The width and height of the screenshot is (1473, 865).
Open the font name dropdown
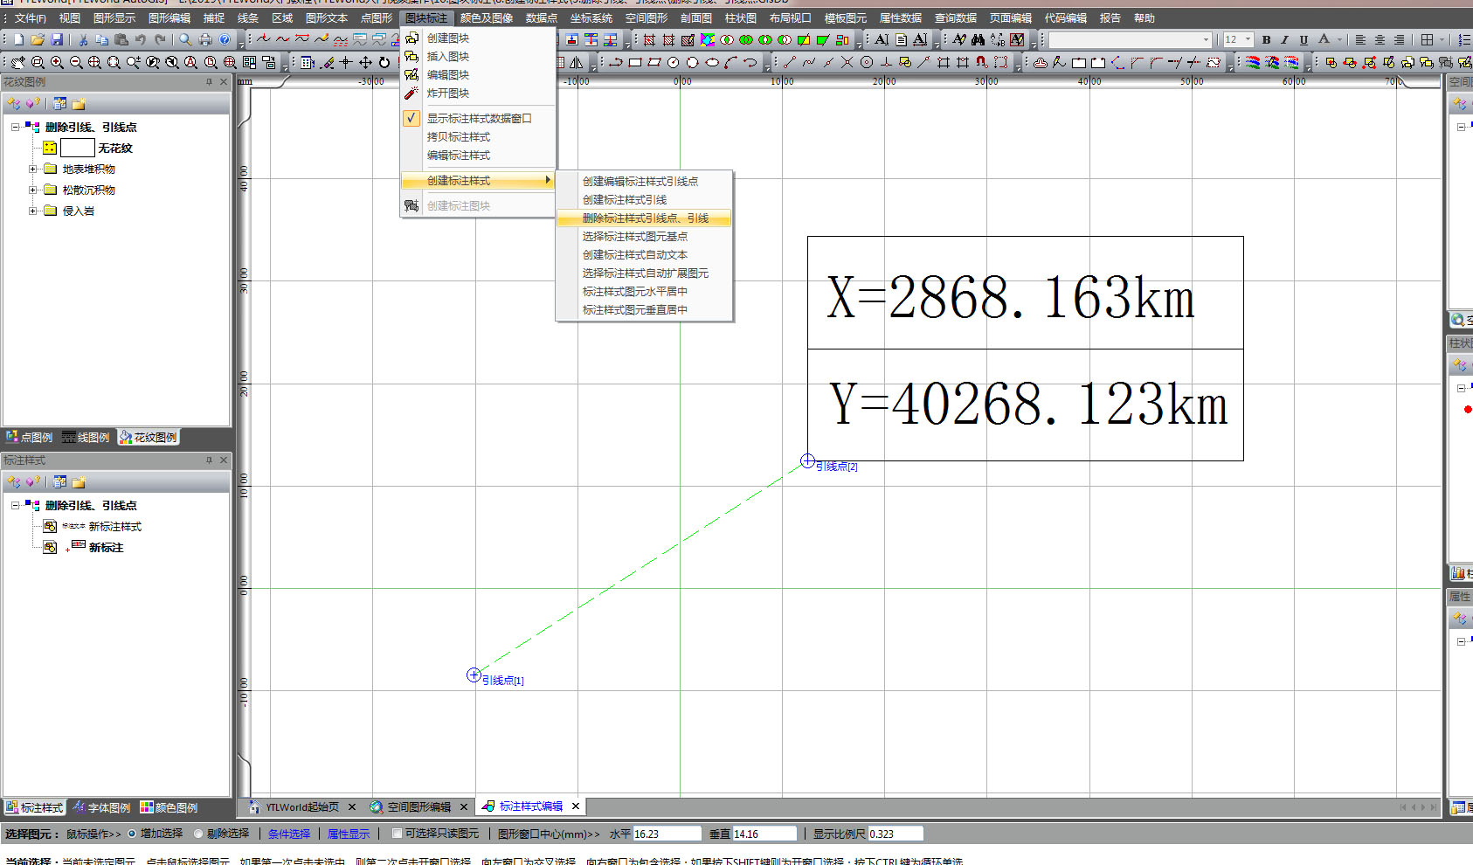(1207, 39)
